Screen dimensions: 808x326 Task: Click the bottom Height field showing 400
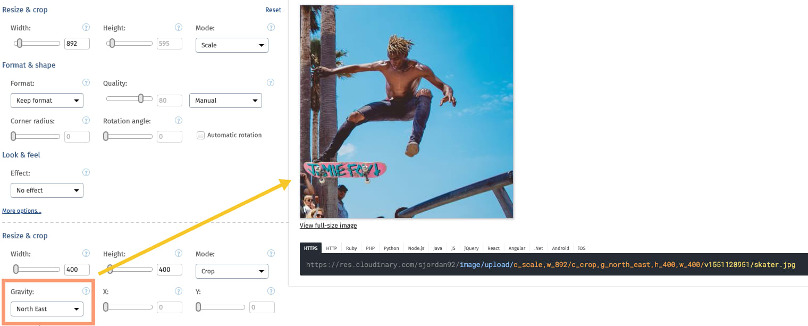(x=170, y=270)
